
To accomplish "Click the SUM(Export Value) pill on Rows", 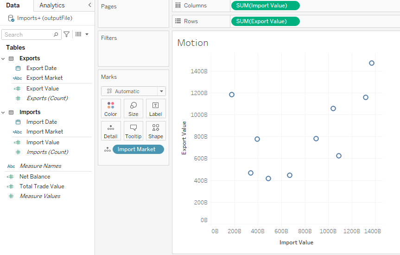I will 265,21.
